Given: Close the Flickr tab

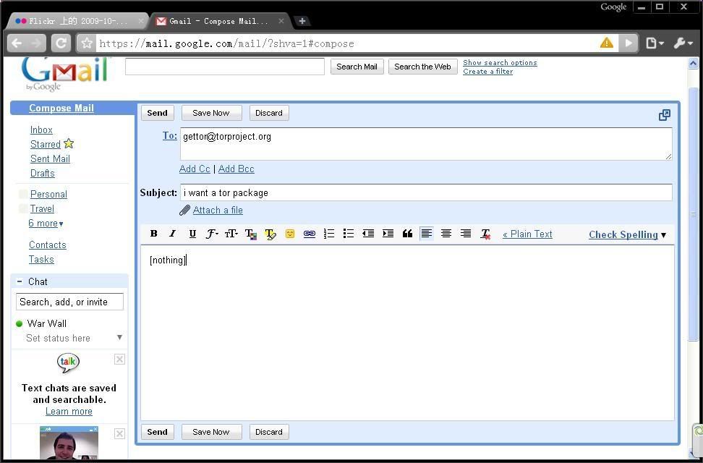Looking at the screenshot, I should tap(141, 21).
